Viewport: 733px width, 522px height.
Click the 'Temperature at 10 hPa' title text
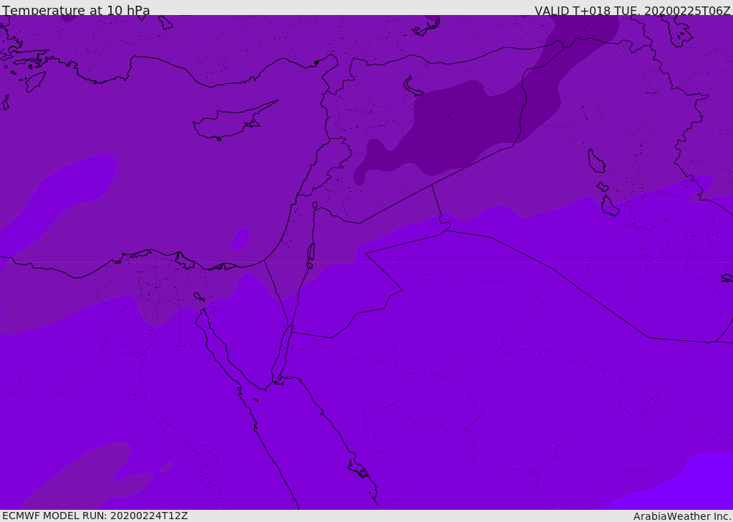[76, 10]
